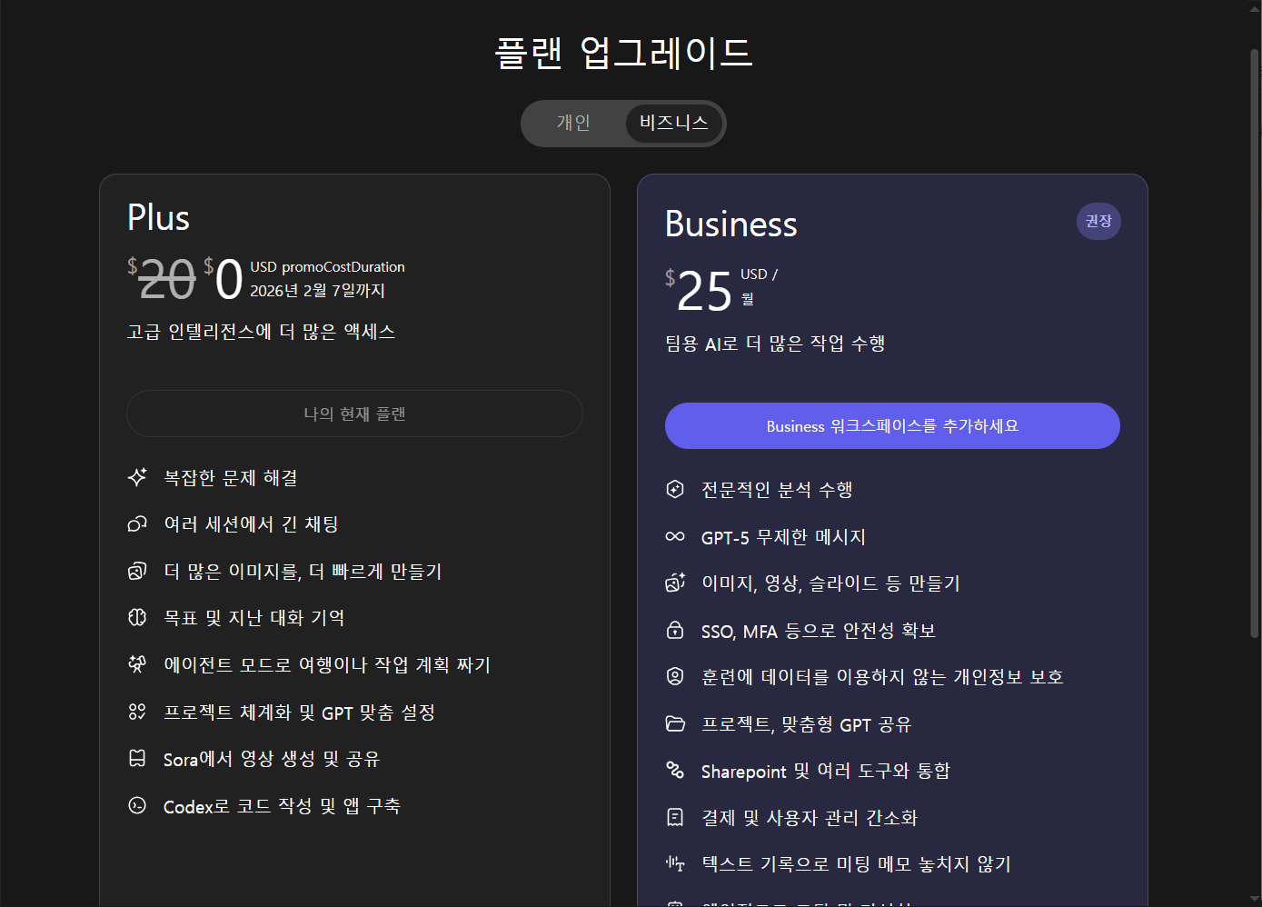Click the text Sharepoint 및 여러 도구와 통합
This screenshot has height=907, width=1262.
pyautogui.click(x=826, y=771)
